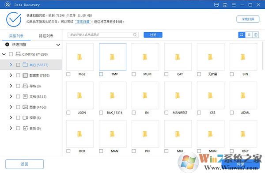
Task: Click the vertical scrollbar of file grid
Action: (263, 56)
